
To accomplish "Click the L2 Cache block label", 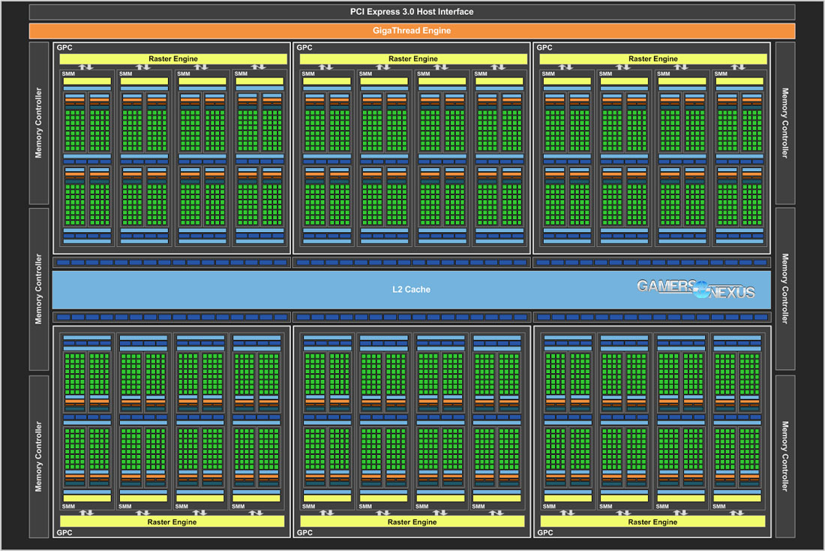I will point(412,289).
